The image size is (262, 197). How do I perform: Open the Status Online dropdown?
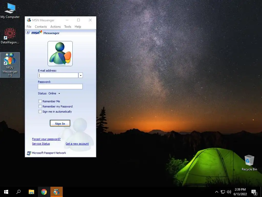click(54, 93)
